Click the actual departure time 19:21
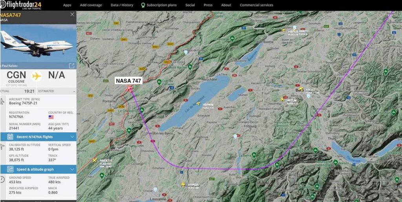 point(29,91)
